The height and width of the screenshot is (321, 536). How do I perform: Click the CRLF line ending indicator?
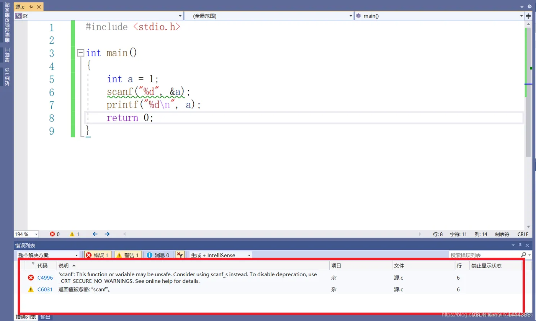pyautogui.click(x=523, y=234)
